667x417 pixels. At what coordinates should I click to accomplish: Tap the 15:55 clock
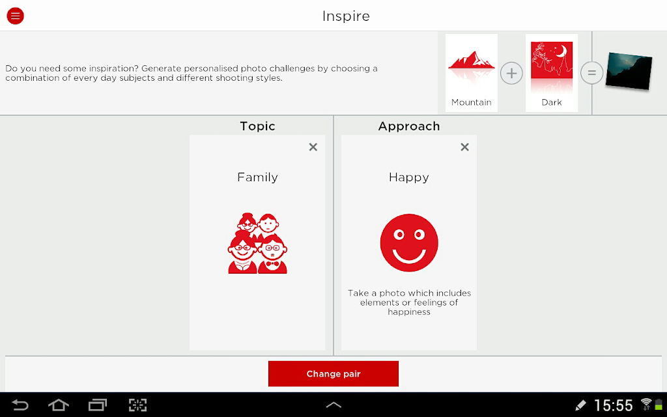(614, 405)
